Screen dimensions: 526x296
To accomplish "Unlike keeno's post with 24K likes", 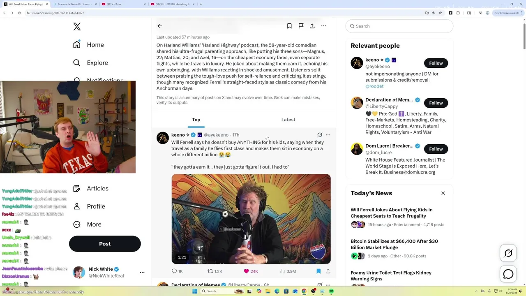I will coord(251,271).
